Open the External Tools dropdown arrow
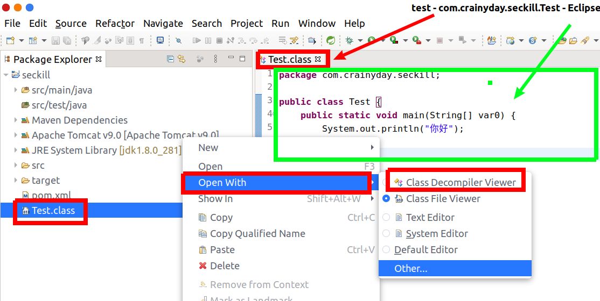 coord(428,40)
